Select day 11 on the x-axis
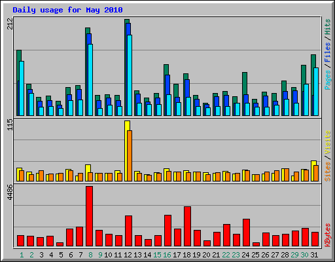This screenshot has height=262, width=335. (118, 255)
